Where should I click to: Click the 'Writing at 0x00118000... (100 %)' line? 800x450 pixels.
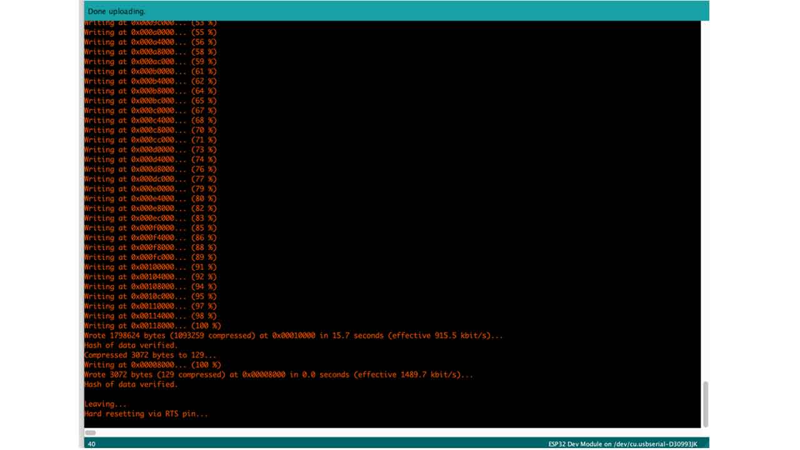pyautogui.click(x=152, y=326)
